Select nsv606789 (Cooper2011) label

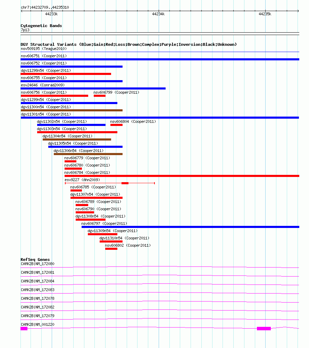(98, 202)
